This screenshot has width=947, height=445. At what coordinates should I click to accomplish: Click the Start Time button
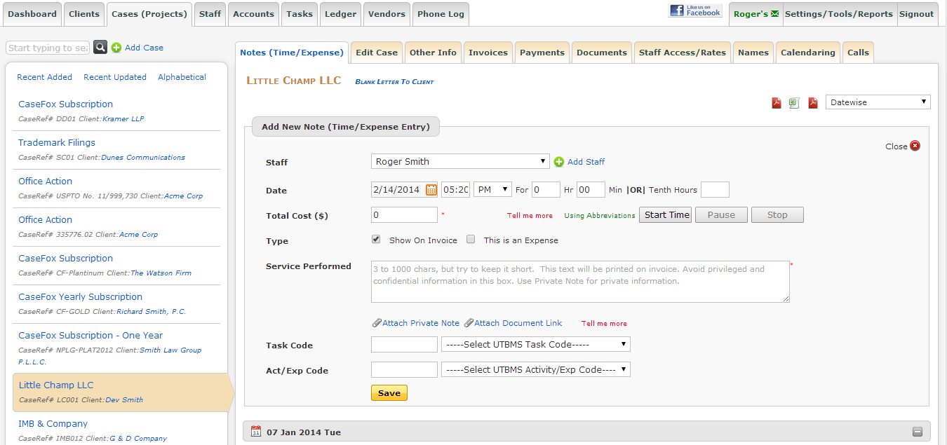pyautogui.click(x=665, y=215)
